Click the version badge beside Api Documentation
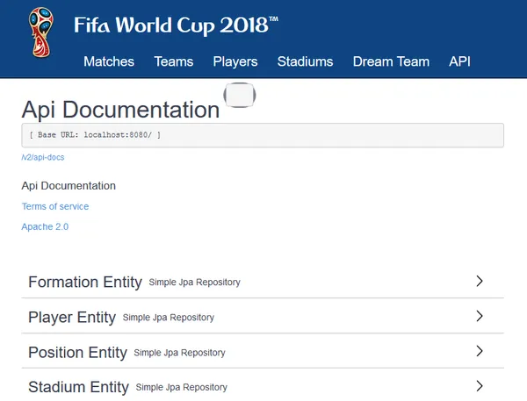The width and height of the screenshot is (527, 401). tap(240, 96)
